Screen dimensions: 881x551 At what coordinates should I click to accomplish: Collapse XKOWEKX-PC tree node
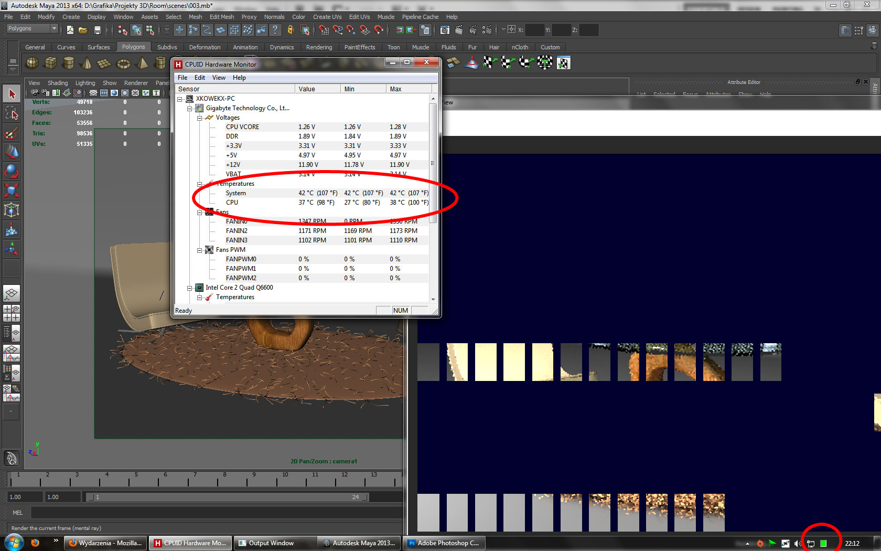click(x=180, y=99)
